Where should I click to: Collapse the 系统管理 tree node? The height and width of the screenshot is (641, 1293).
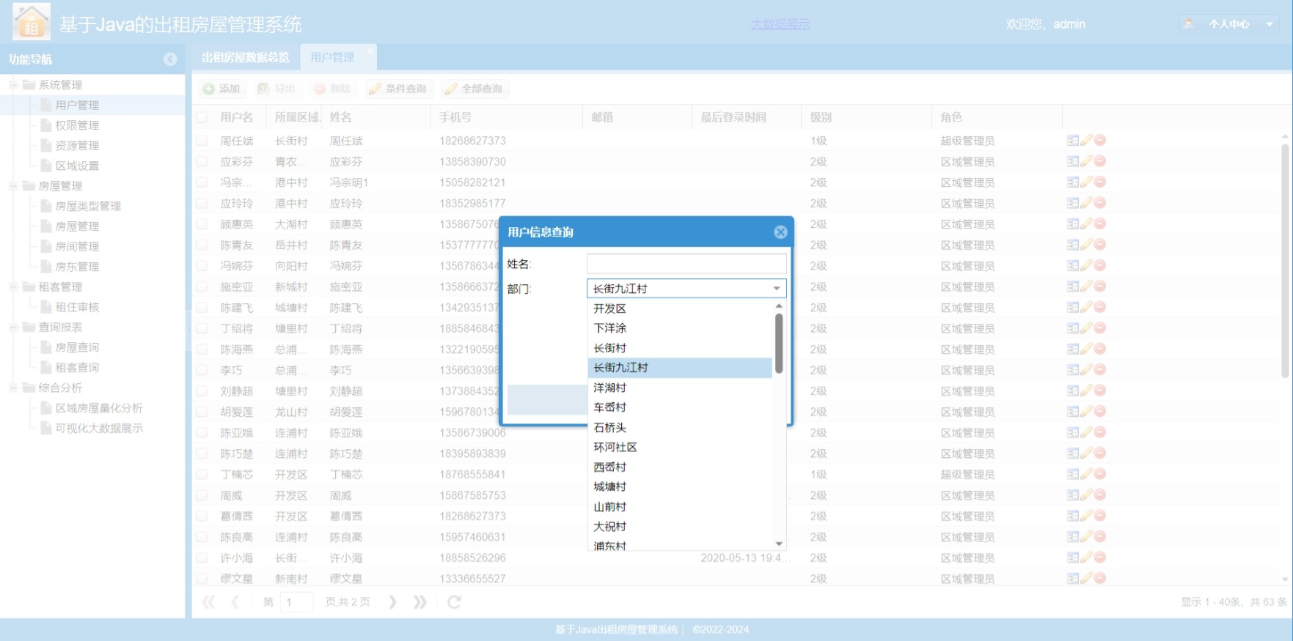click(x=13, y=85)
